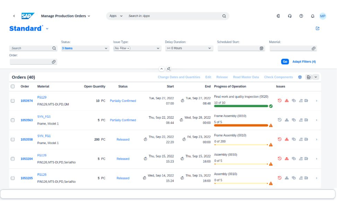338x201 pixels.
Task: Open material link FG129
Action: [42, 97]
